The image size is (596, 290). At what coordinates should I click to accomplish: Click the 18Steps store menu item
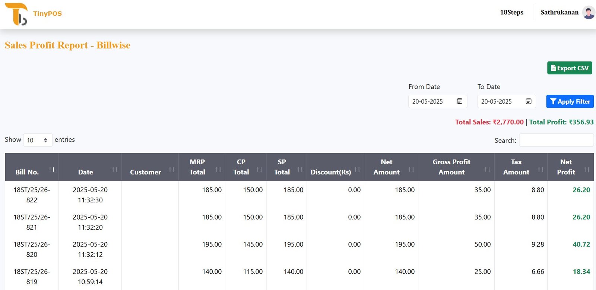pos(511,12)
